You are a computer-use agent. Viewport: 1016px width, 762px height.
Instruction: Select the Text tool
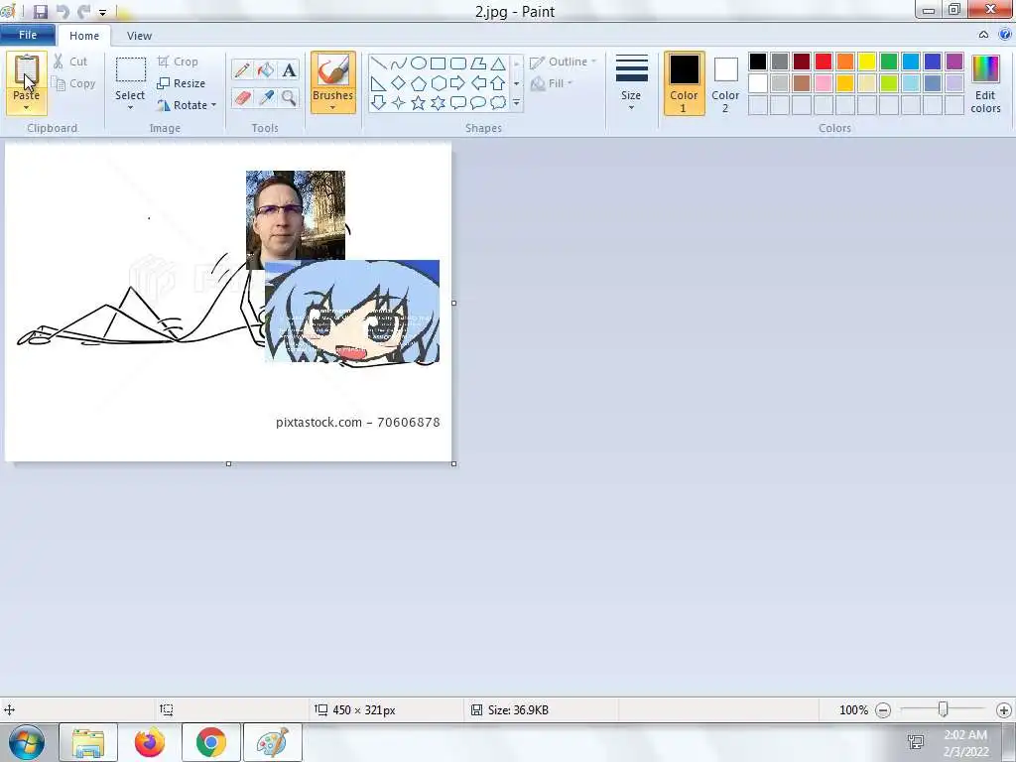(289, 70)
